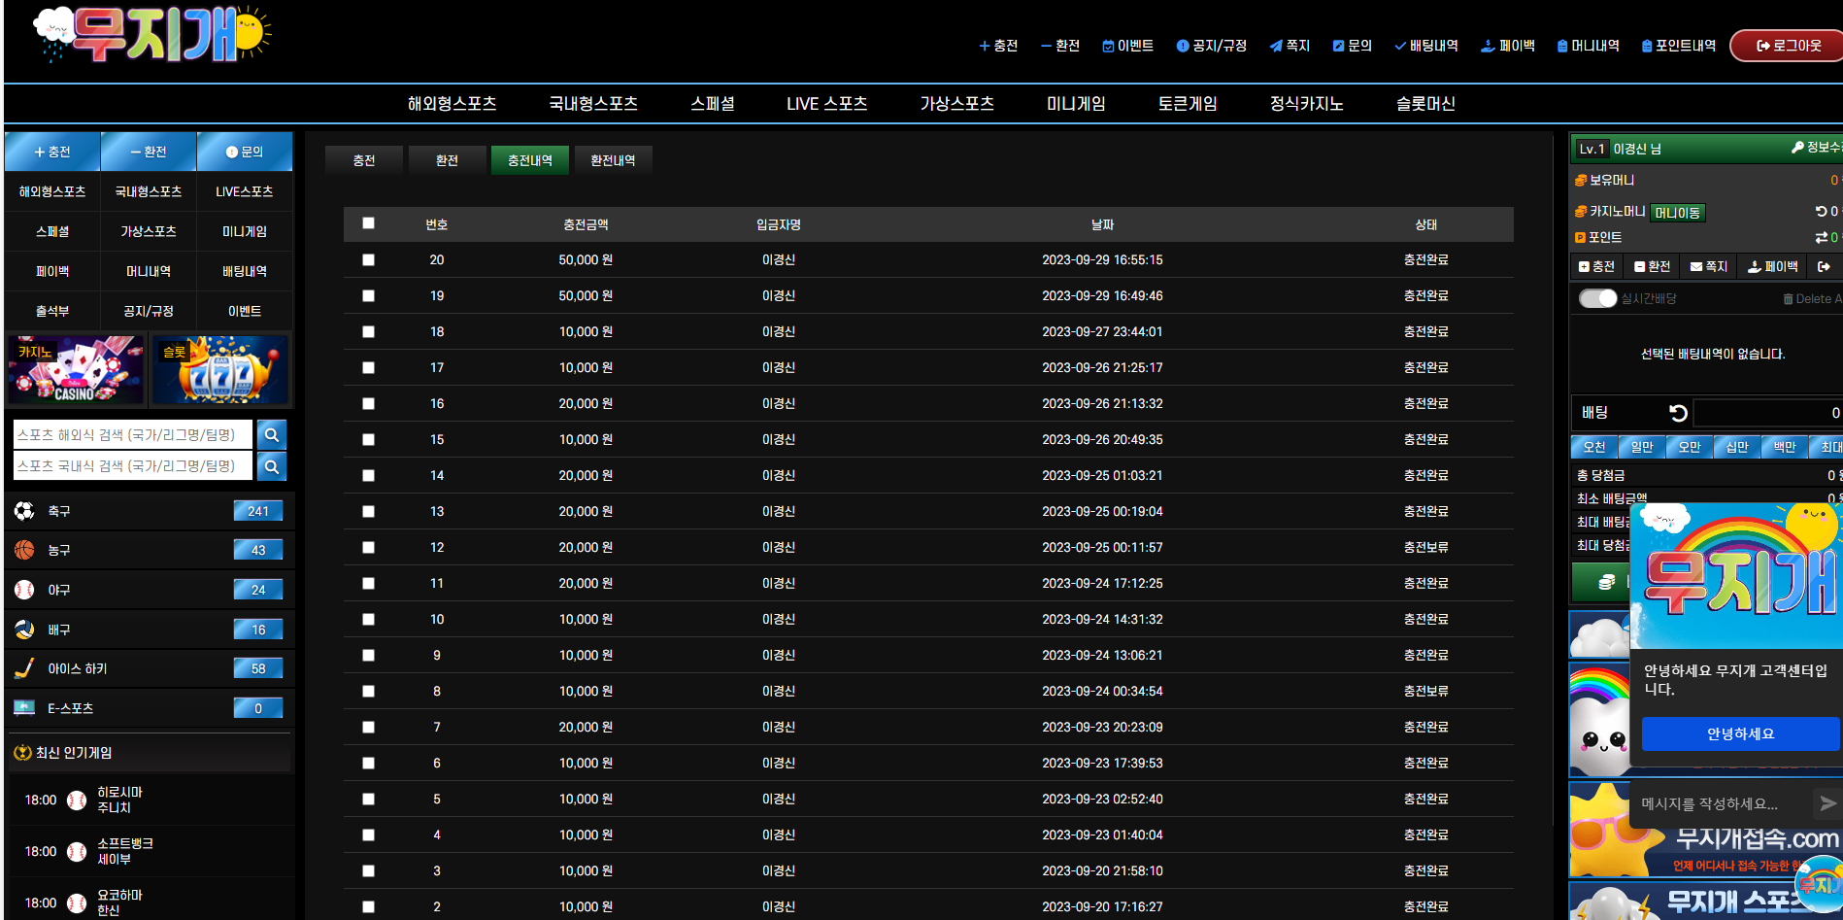Click the chat message input field
The height and width of the screenshot is (920, 1843).
click(1719, 803)
